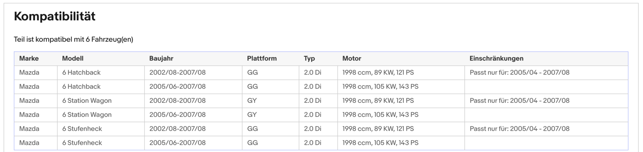Image resolution: width=643 pixels, height=152 pixels.
Task: Select '6 Stufenheck' in the 105 KW row
Action: click(82, 143)
